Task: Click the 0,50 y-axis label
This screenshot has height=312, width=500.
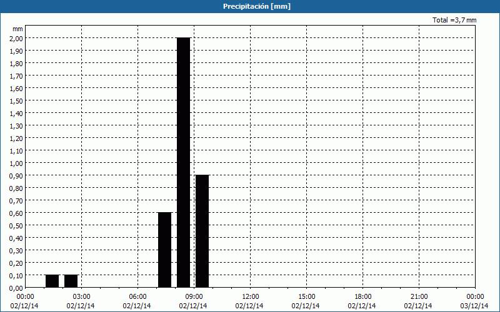Action: click(x=17, y=226)
